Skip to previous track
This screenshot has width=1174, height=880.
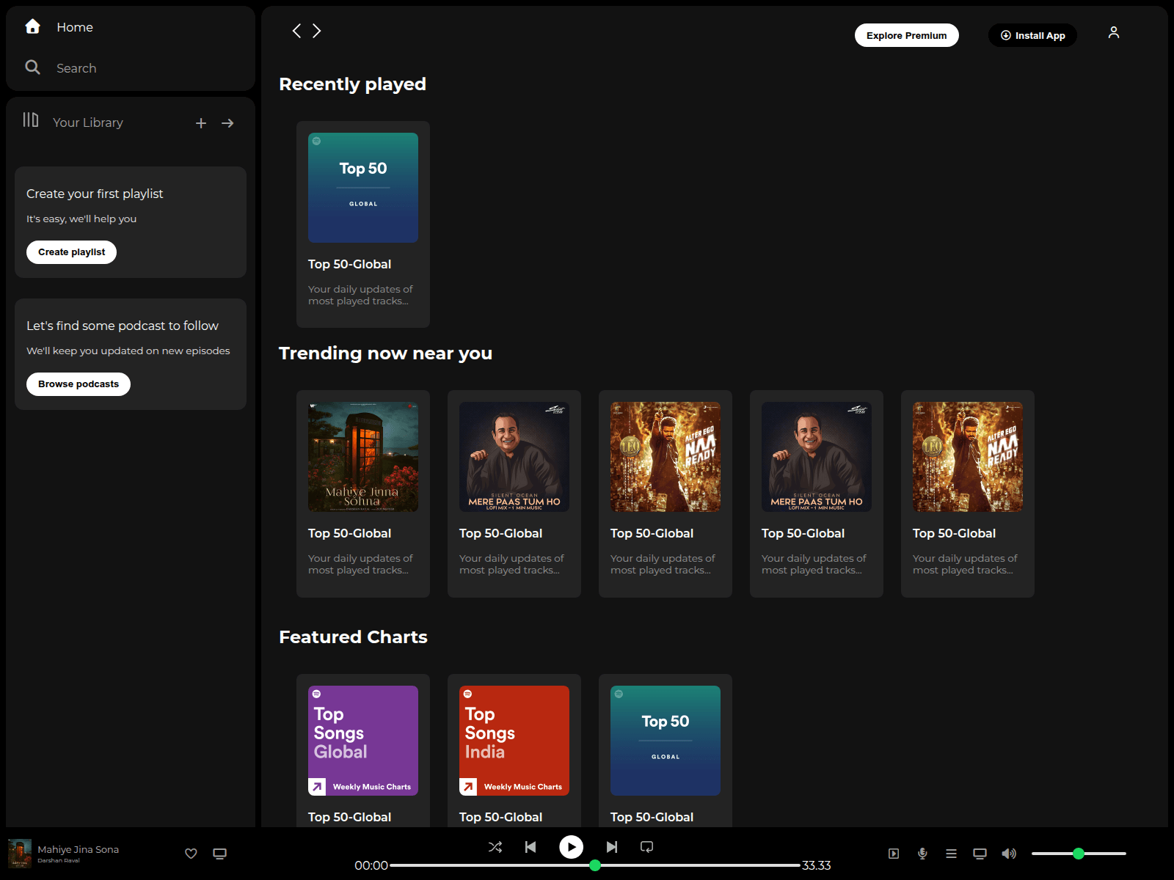click(531, 847)
